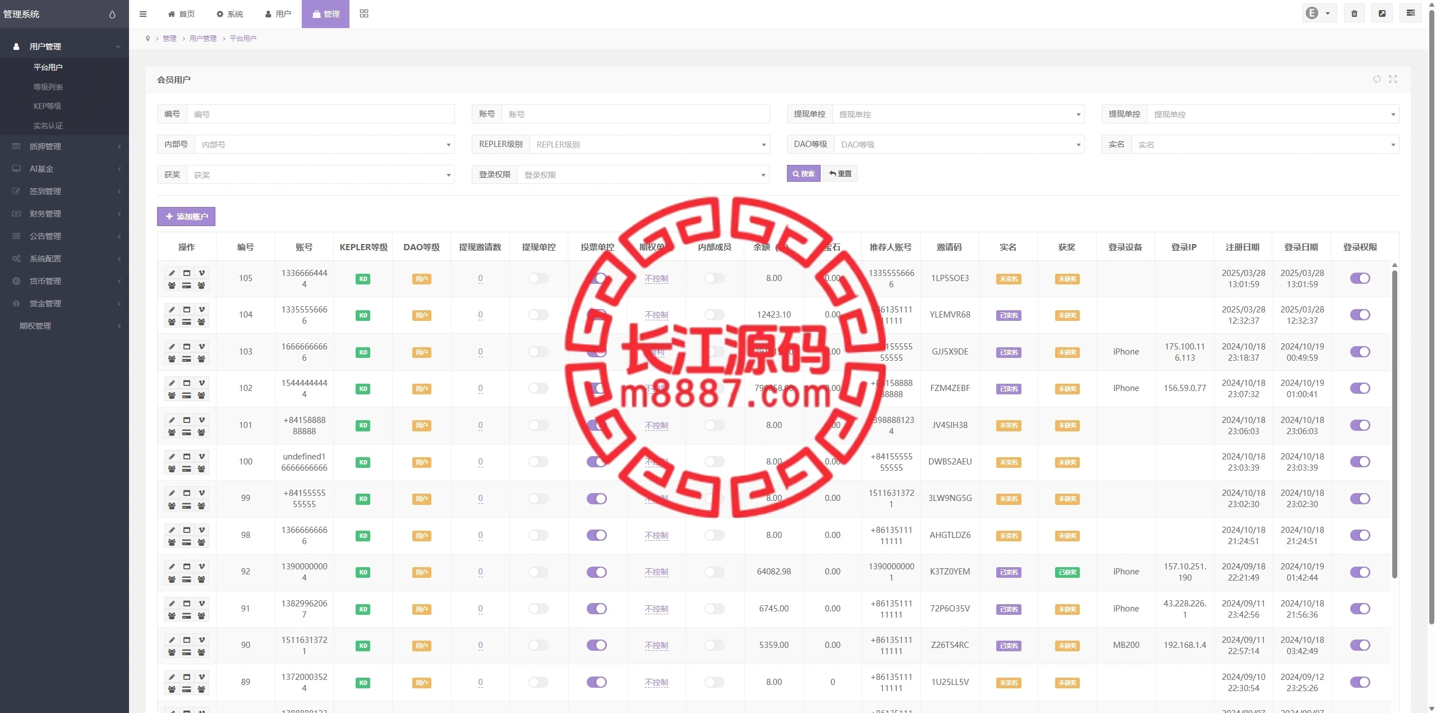
Task: Click the 账号 input field
Action: [635, 114]
